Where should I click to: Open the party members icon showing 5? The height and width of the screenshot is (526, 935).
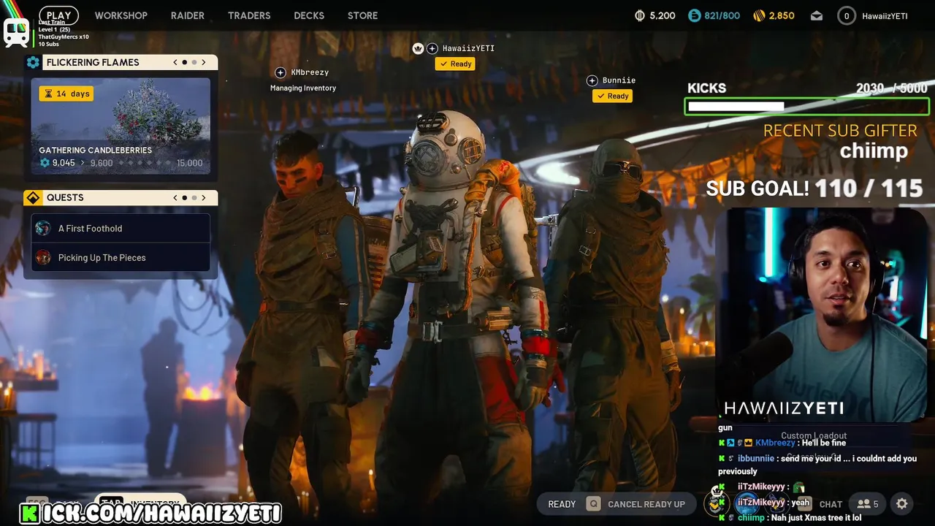[868, 504]
